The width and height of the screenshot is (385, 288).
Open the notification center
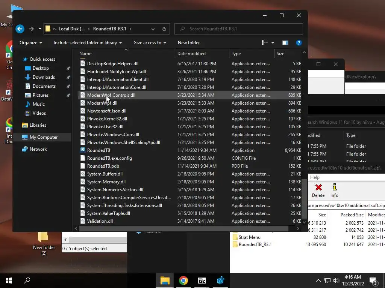point(373,281)
